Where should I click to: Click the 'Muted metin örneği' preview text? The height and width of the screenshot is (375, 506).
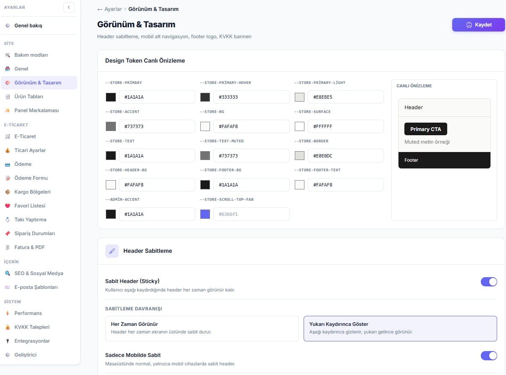tap(427, 142)
